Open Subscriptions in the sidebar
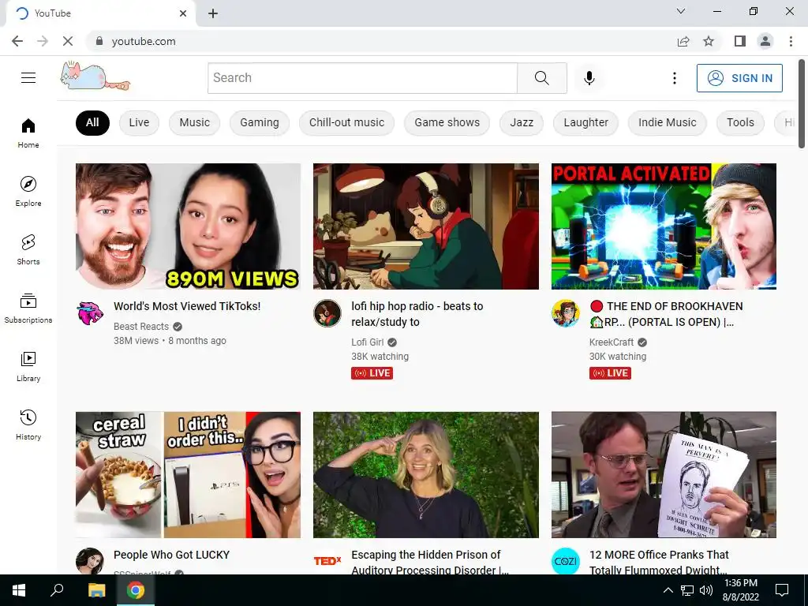Screen dimensions: 808x606 click(x=28, y=309)
